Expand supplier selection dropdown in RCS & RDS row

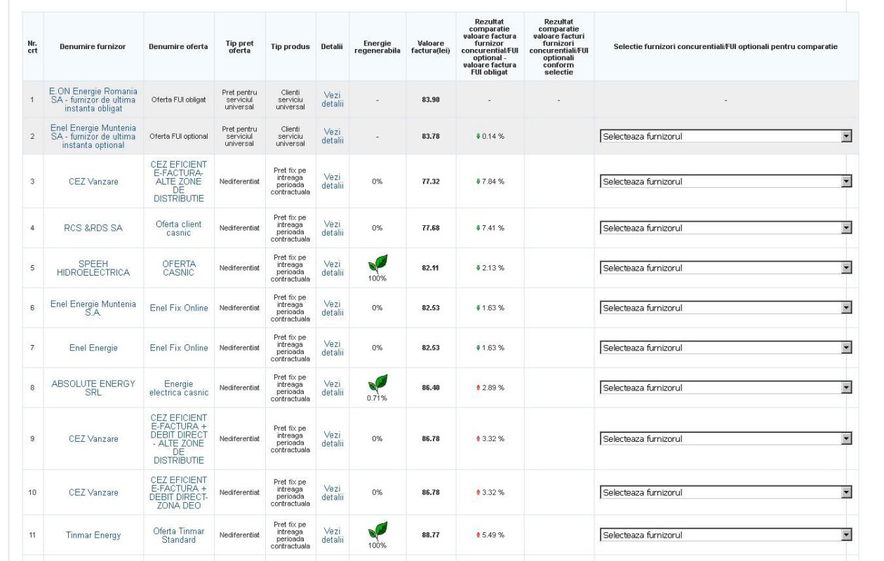tap(725, 228)
